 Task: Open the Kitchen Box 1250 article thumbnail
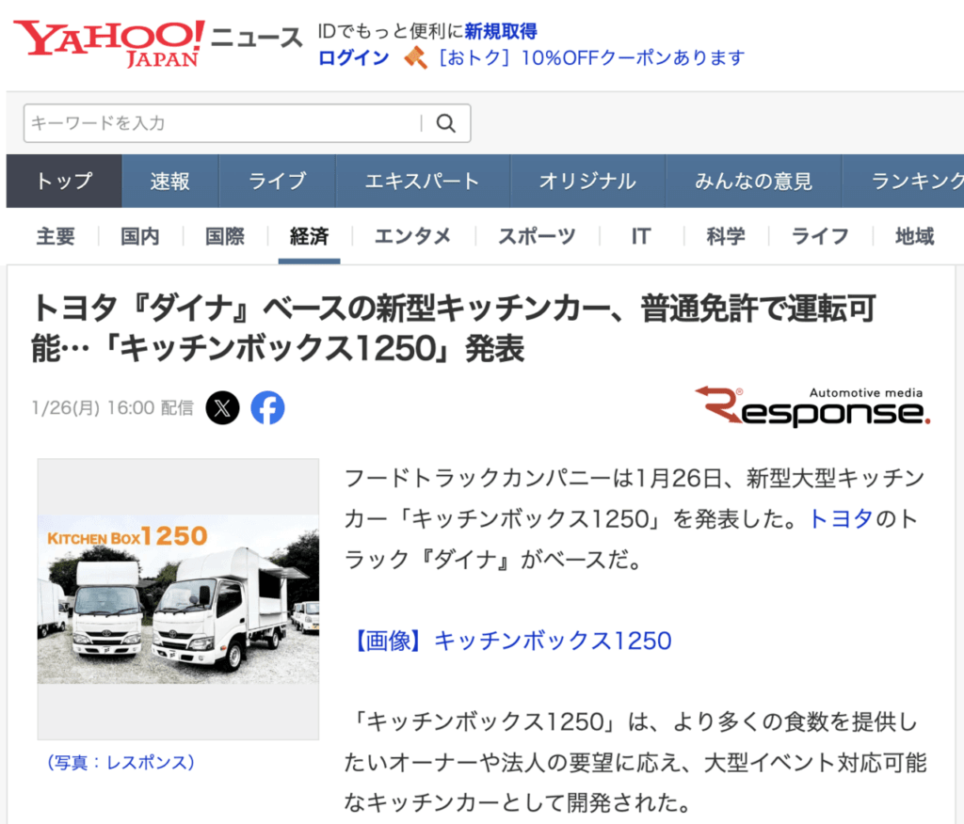176,600
